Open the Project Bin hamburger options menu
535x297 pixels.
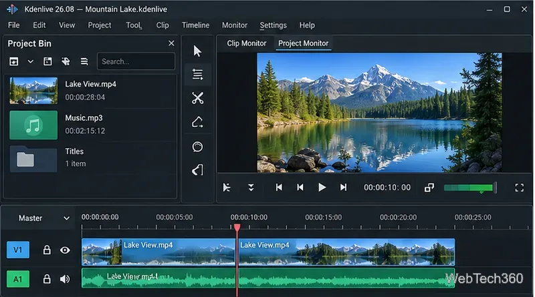point(84,61)
